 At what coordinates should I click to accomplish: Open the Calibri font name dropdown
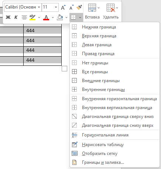coord(39,7)
